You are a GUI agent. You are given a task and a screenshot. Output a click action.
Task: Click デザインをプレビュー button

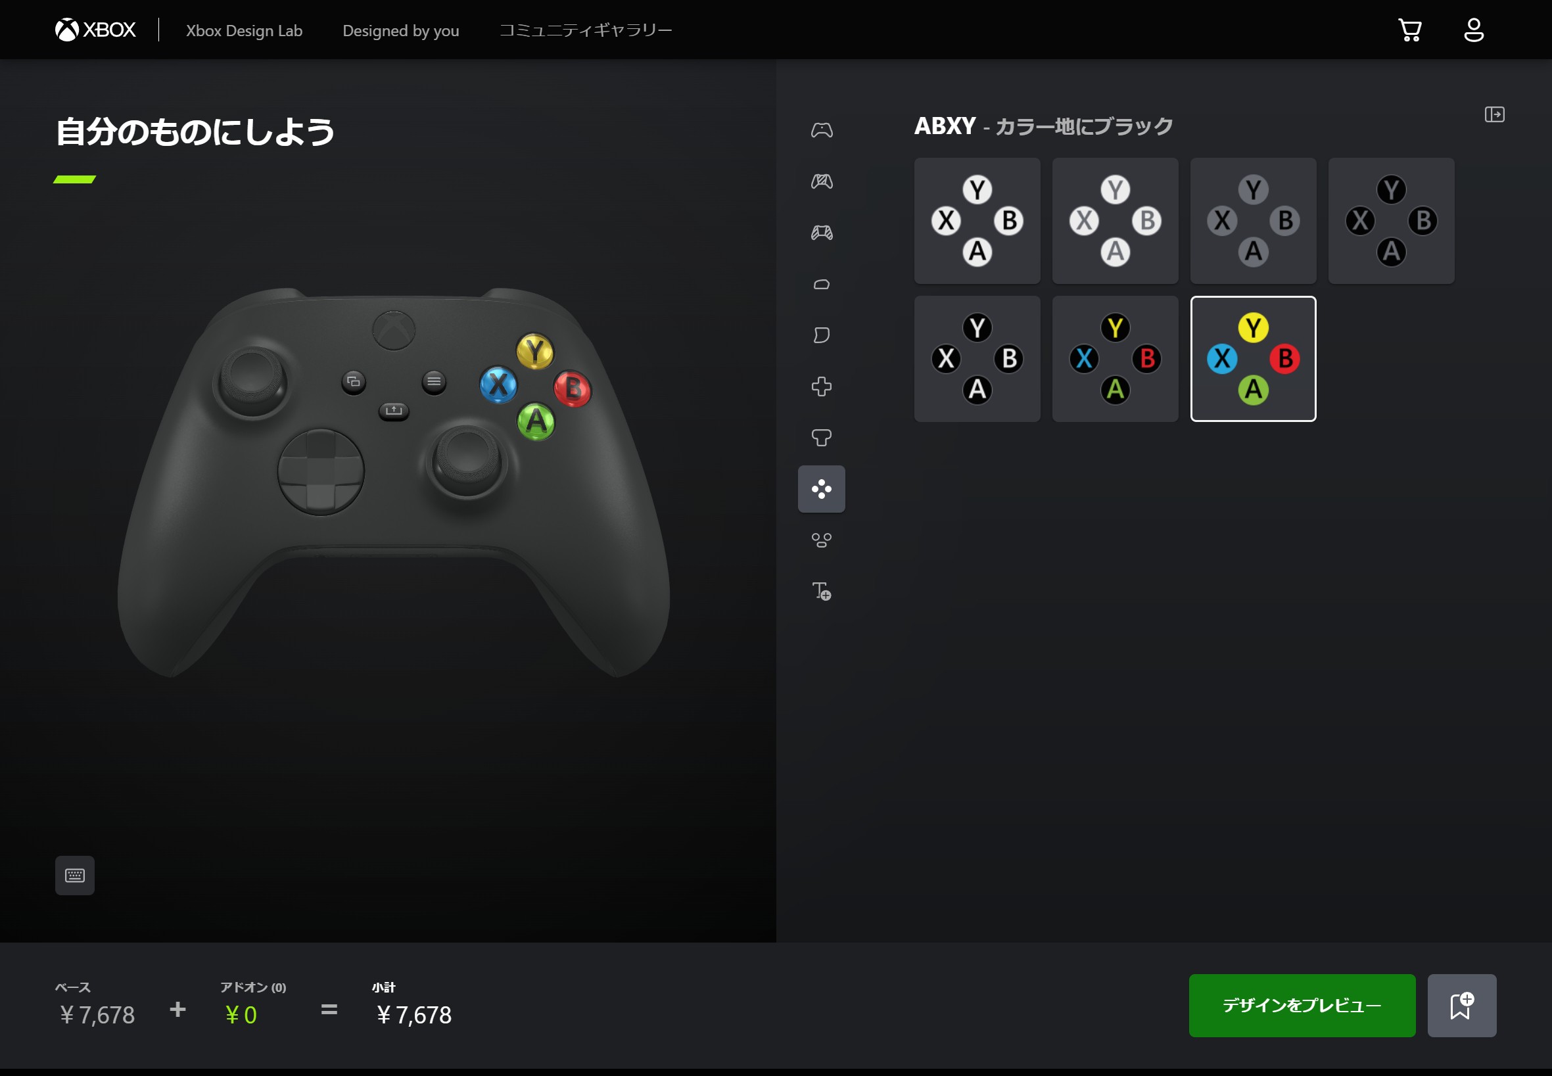tap(1302, 1005)
